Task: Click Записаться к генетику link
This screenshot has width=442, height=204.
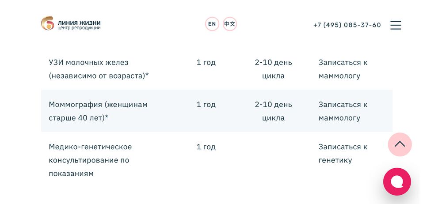Action: click(x=343, y=153)
